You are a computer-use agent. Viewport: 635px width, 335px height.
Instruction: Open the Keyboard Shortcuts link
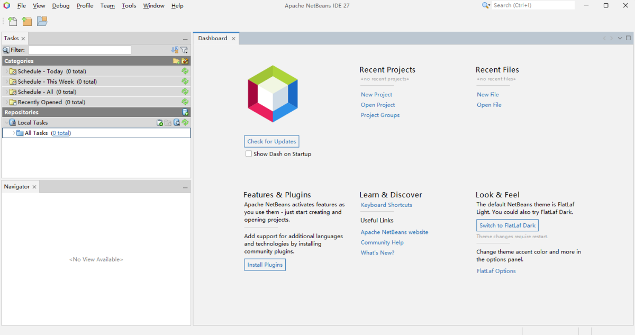pos(386,205)
